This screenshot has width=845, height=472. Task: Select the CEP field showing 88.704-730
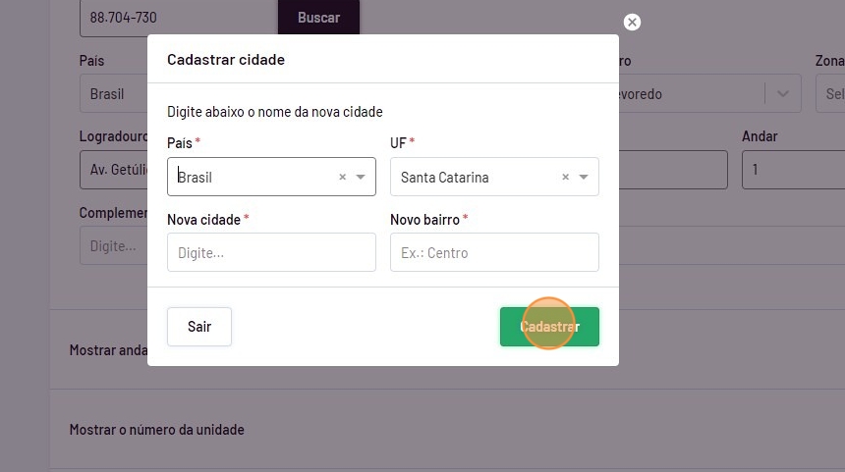(177, 18)
